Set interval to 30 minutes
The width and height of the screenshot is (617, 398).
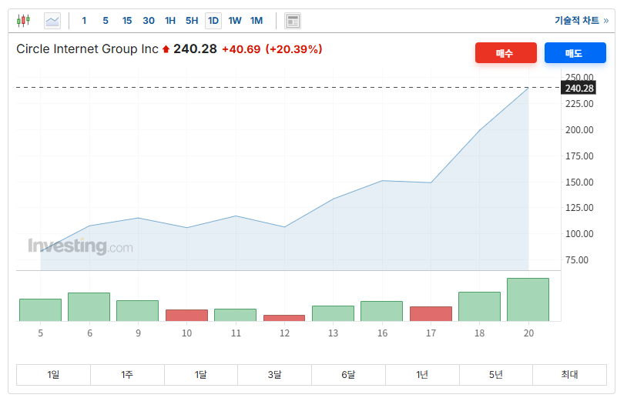[x=149, y=21]
